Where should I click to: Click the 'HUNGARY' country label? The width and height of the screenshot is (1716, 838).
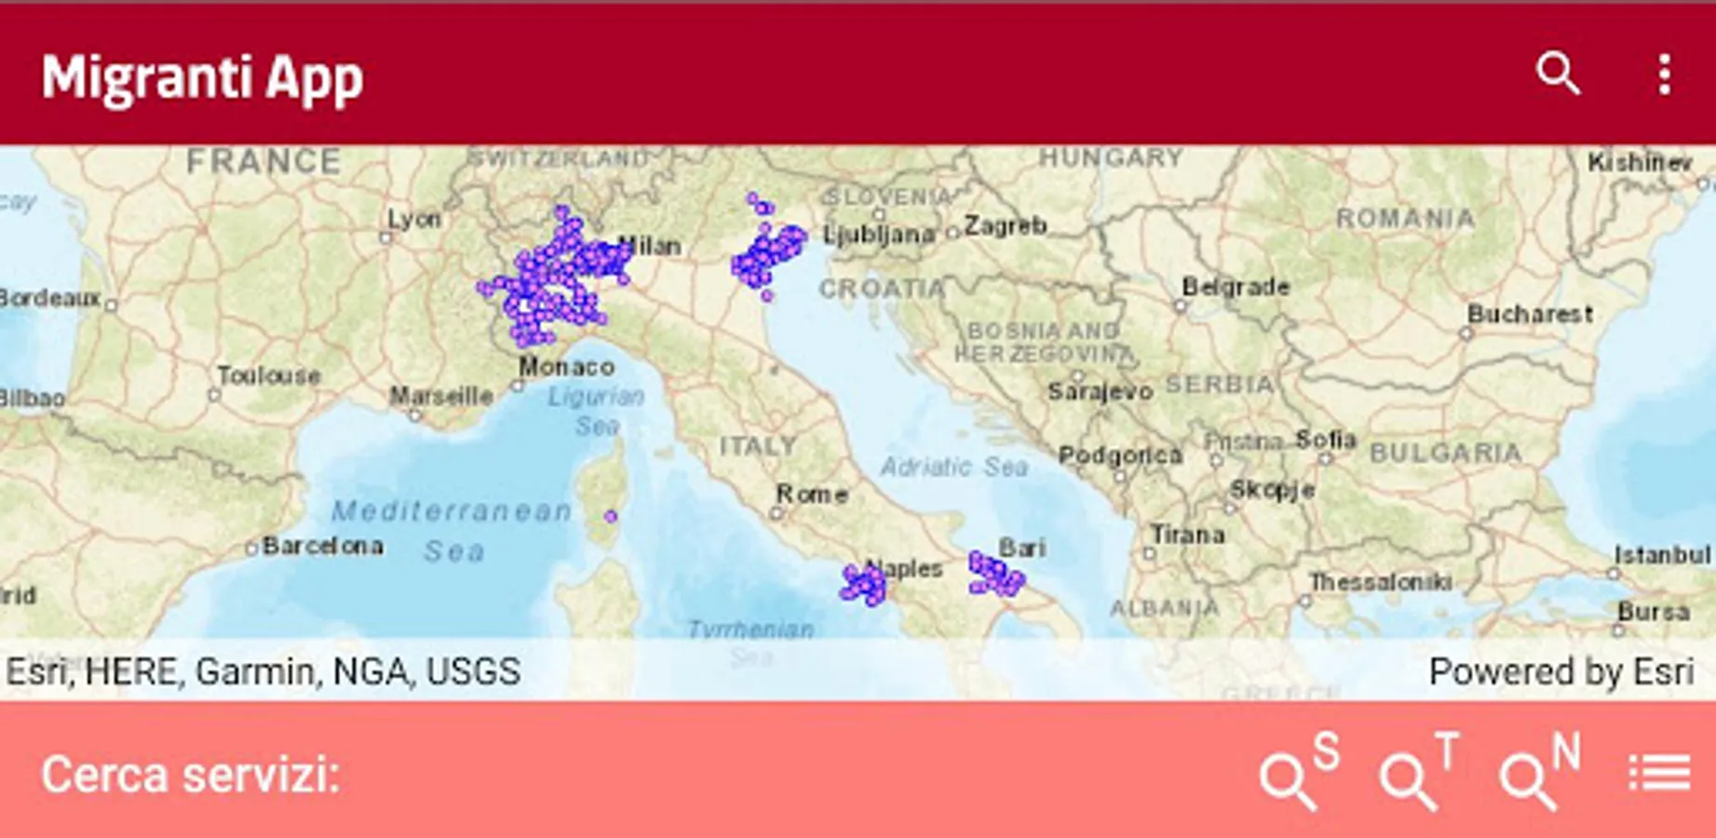point(1111,157)
